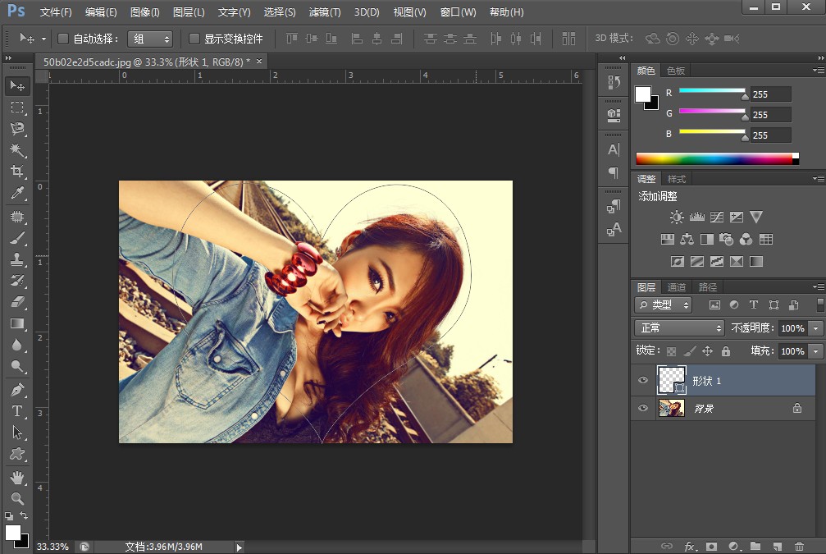Select the Pen tool

tap(17, 390)
